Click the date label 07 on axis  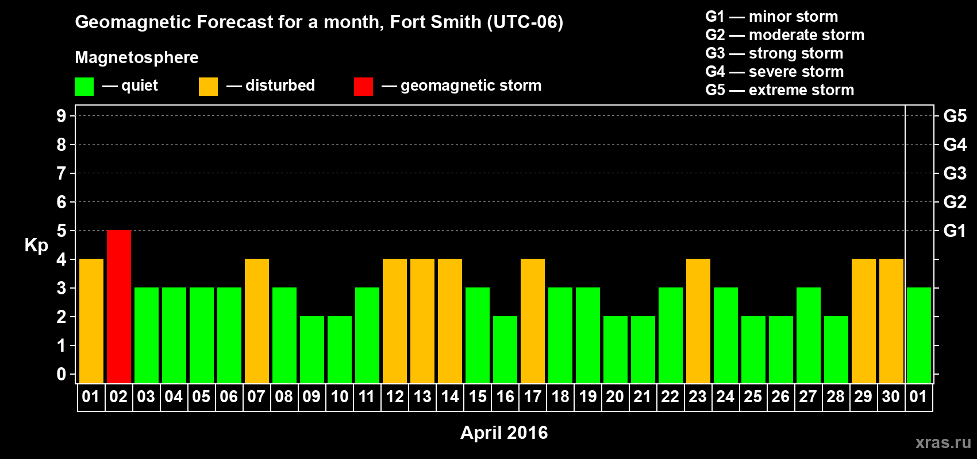(256, 397)
